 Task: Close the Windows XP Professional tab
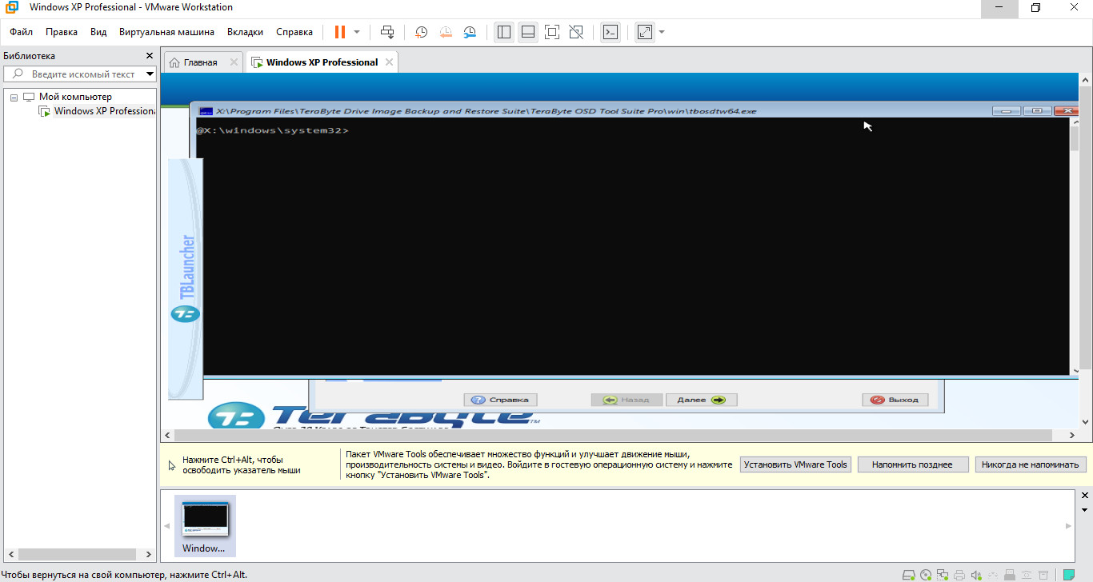click(x=389, y=62)
